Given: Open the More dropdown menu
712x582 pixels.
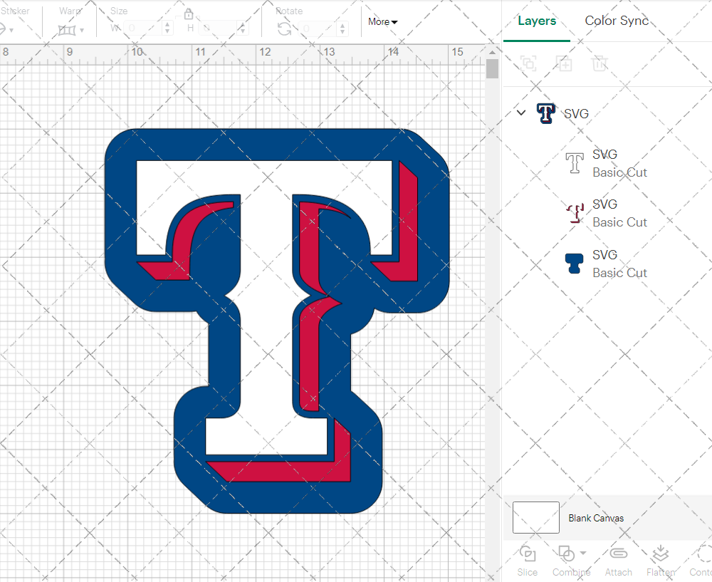Looking at the screenshot, I should pyautogui.click(x=382, y=22).
